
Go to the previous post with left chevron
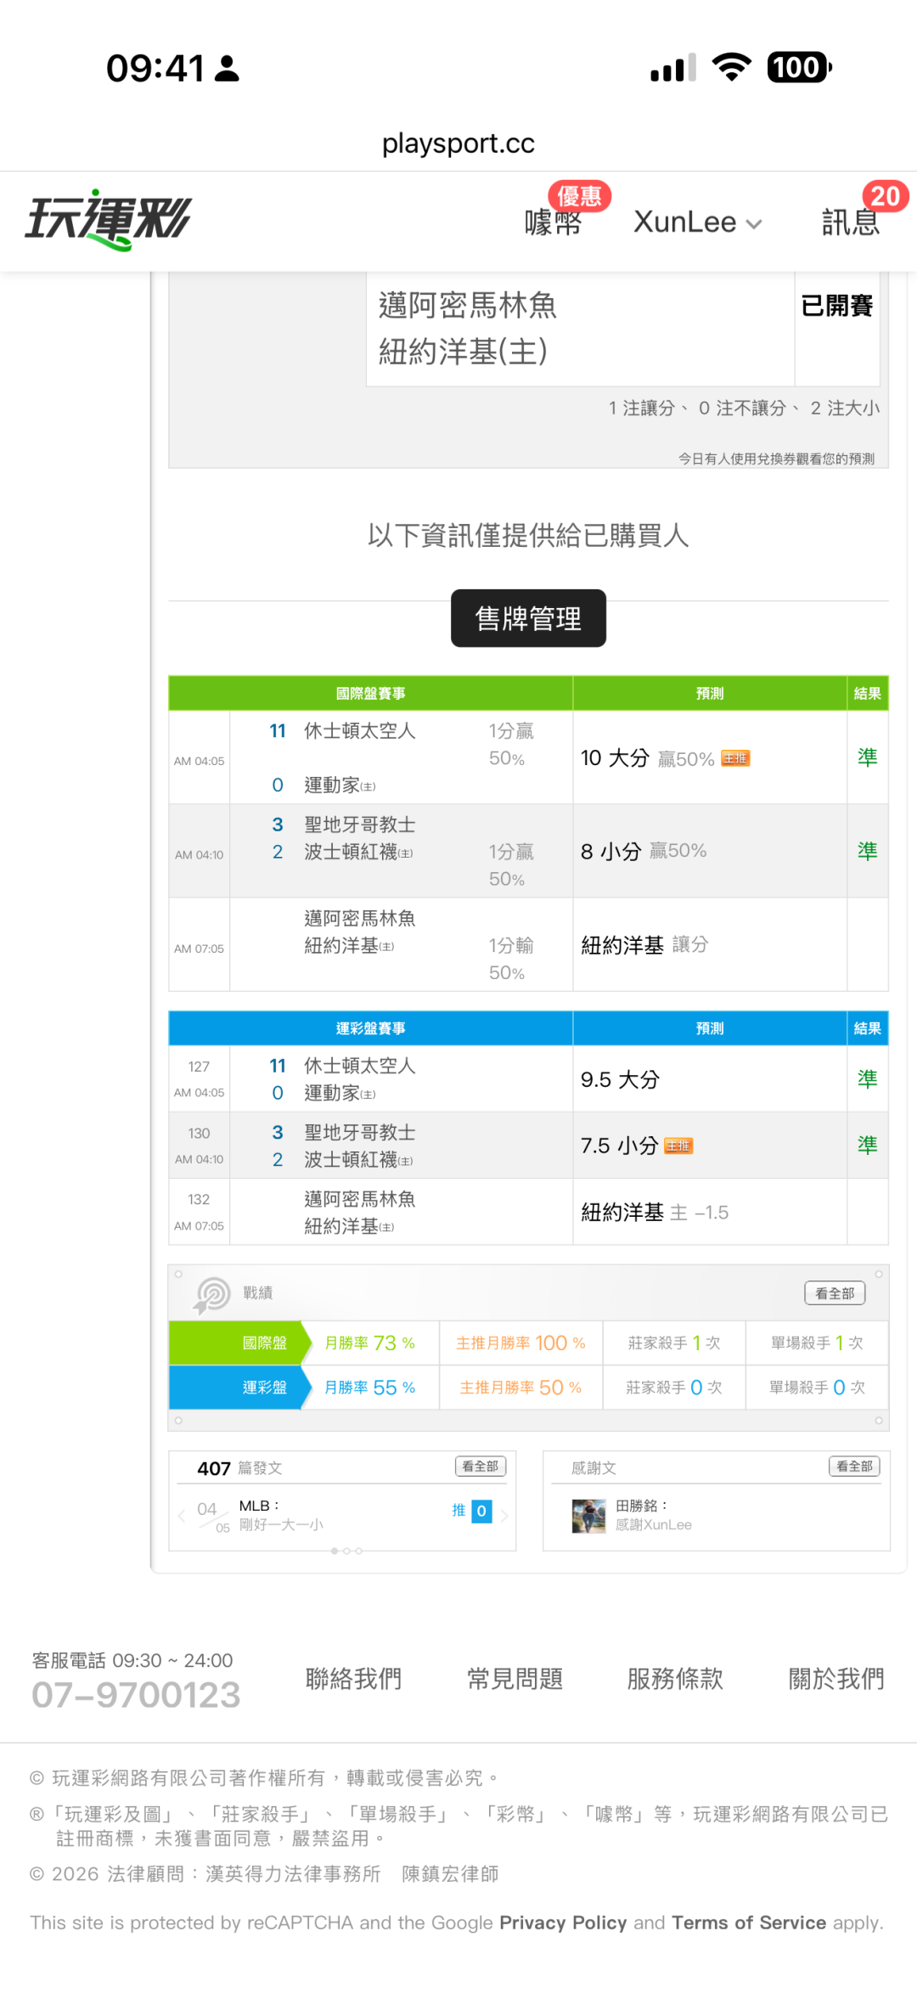[182, 1516]
